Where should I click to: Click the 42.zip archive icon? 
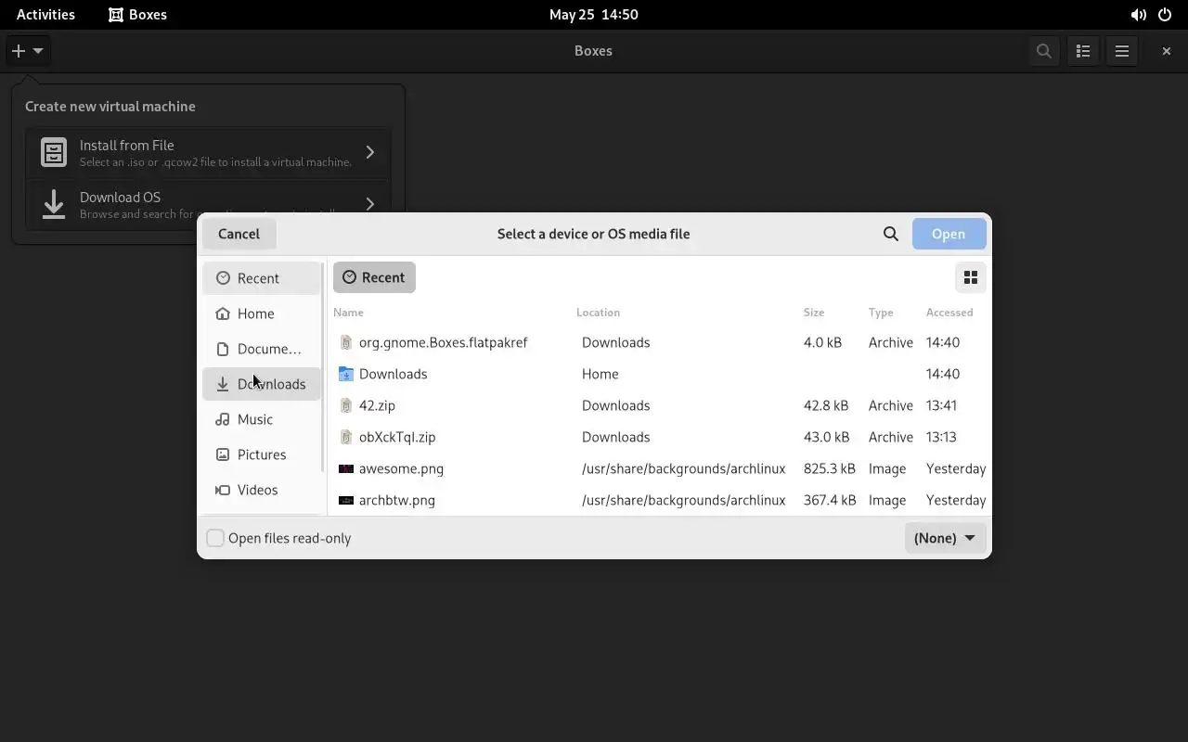[346, 405]
